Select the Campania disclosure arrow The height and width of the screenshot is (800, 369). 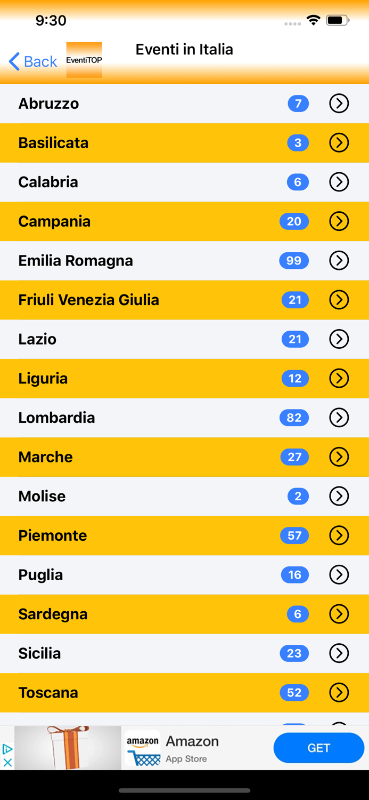[339, 221]
